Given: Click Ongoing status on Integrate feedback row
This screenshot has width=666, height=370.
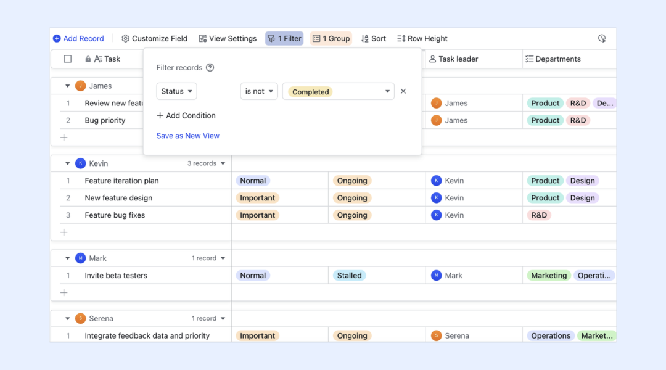Looking at the screenshot, I should pyautogui.click(x=352, y=336).
